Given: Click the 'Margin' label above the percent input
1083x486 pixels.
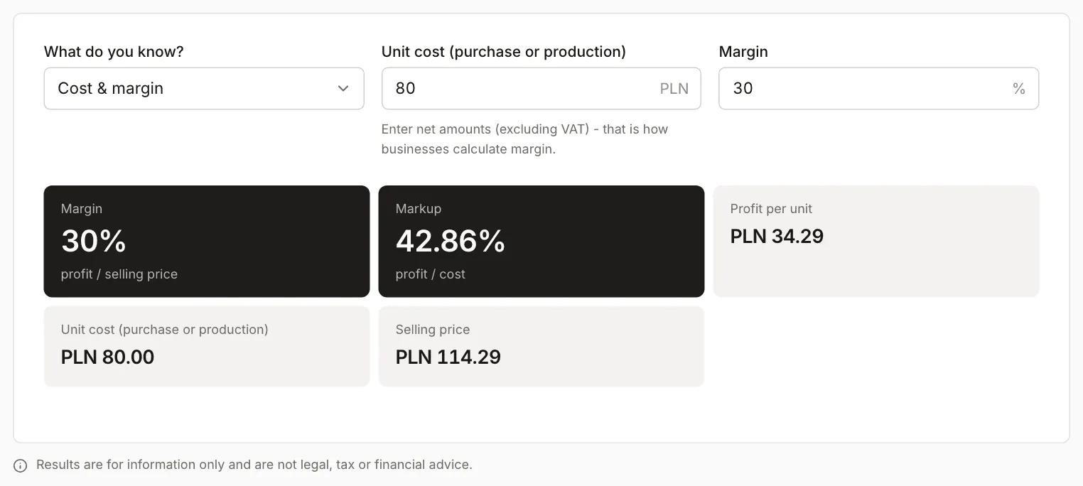Looking at the screenshot, I should [743, 52].
